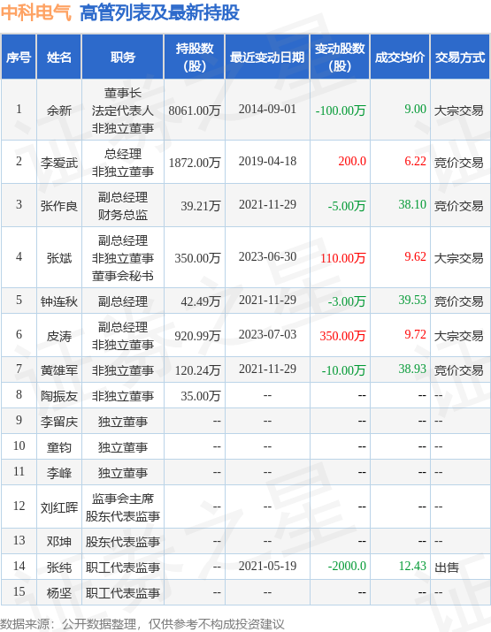Viewport: 491px width, 632px height.
Task: Click 董事会秘书 position text
Action: [123, 276]
